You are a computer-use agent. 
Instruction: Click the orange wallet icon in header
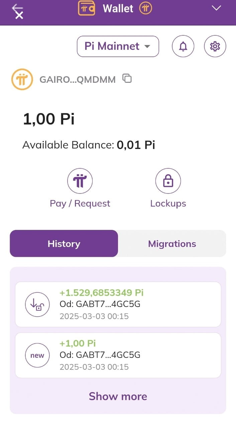click(x=87, y=8)
